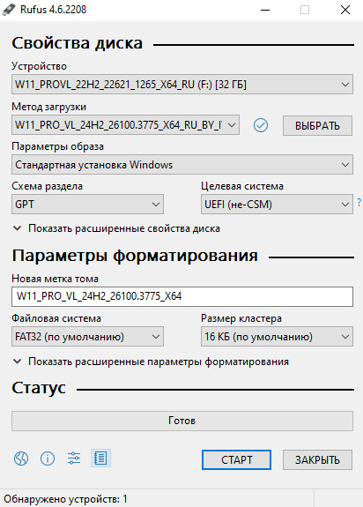Click the Устройство label
Screen dimensions: 363x507
pyautogui.click(x=39, y=66)
